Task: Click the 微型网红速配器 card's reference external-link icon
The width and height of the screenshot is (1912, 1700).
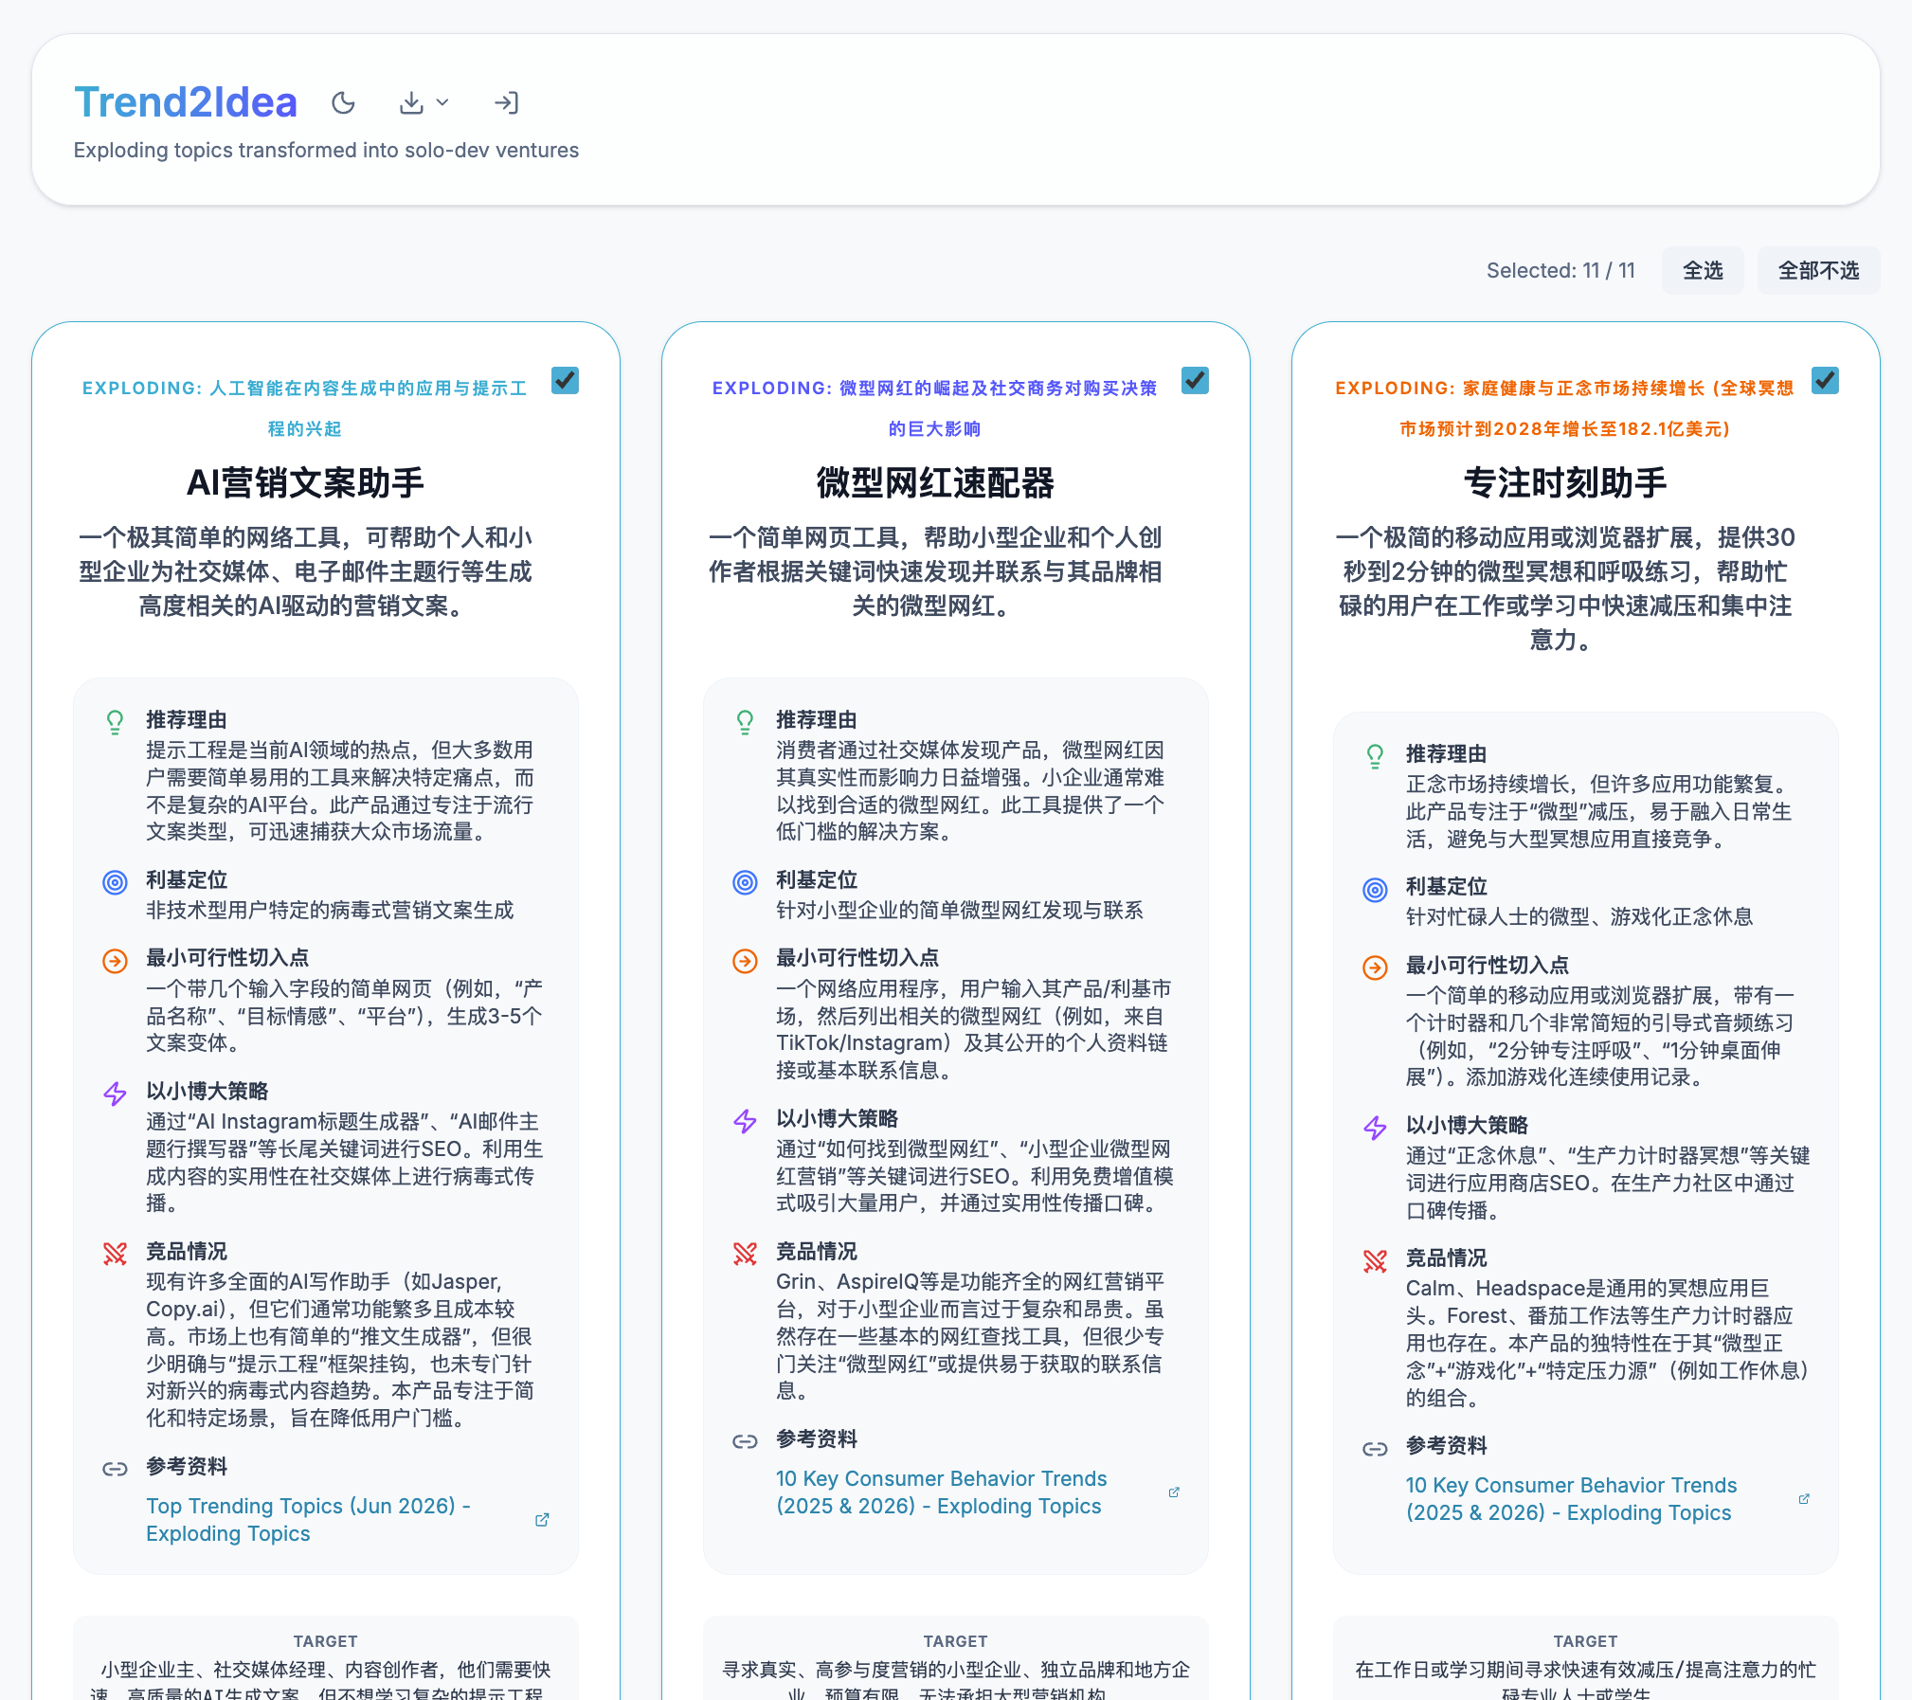Action: pyautogui.click(x=1174, y=1492)
